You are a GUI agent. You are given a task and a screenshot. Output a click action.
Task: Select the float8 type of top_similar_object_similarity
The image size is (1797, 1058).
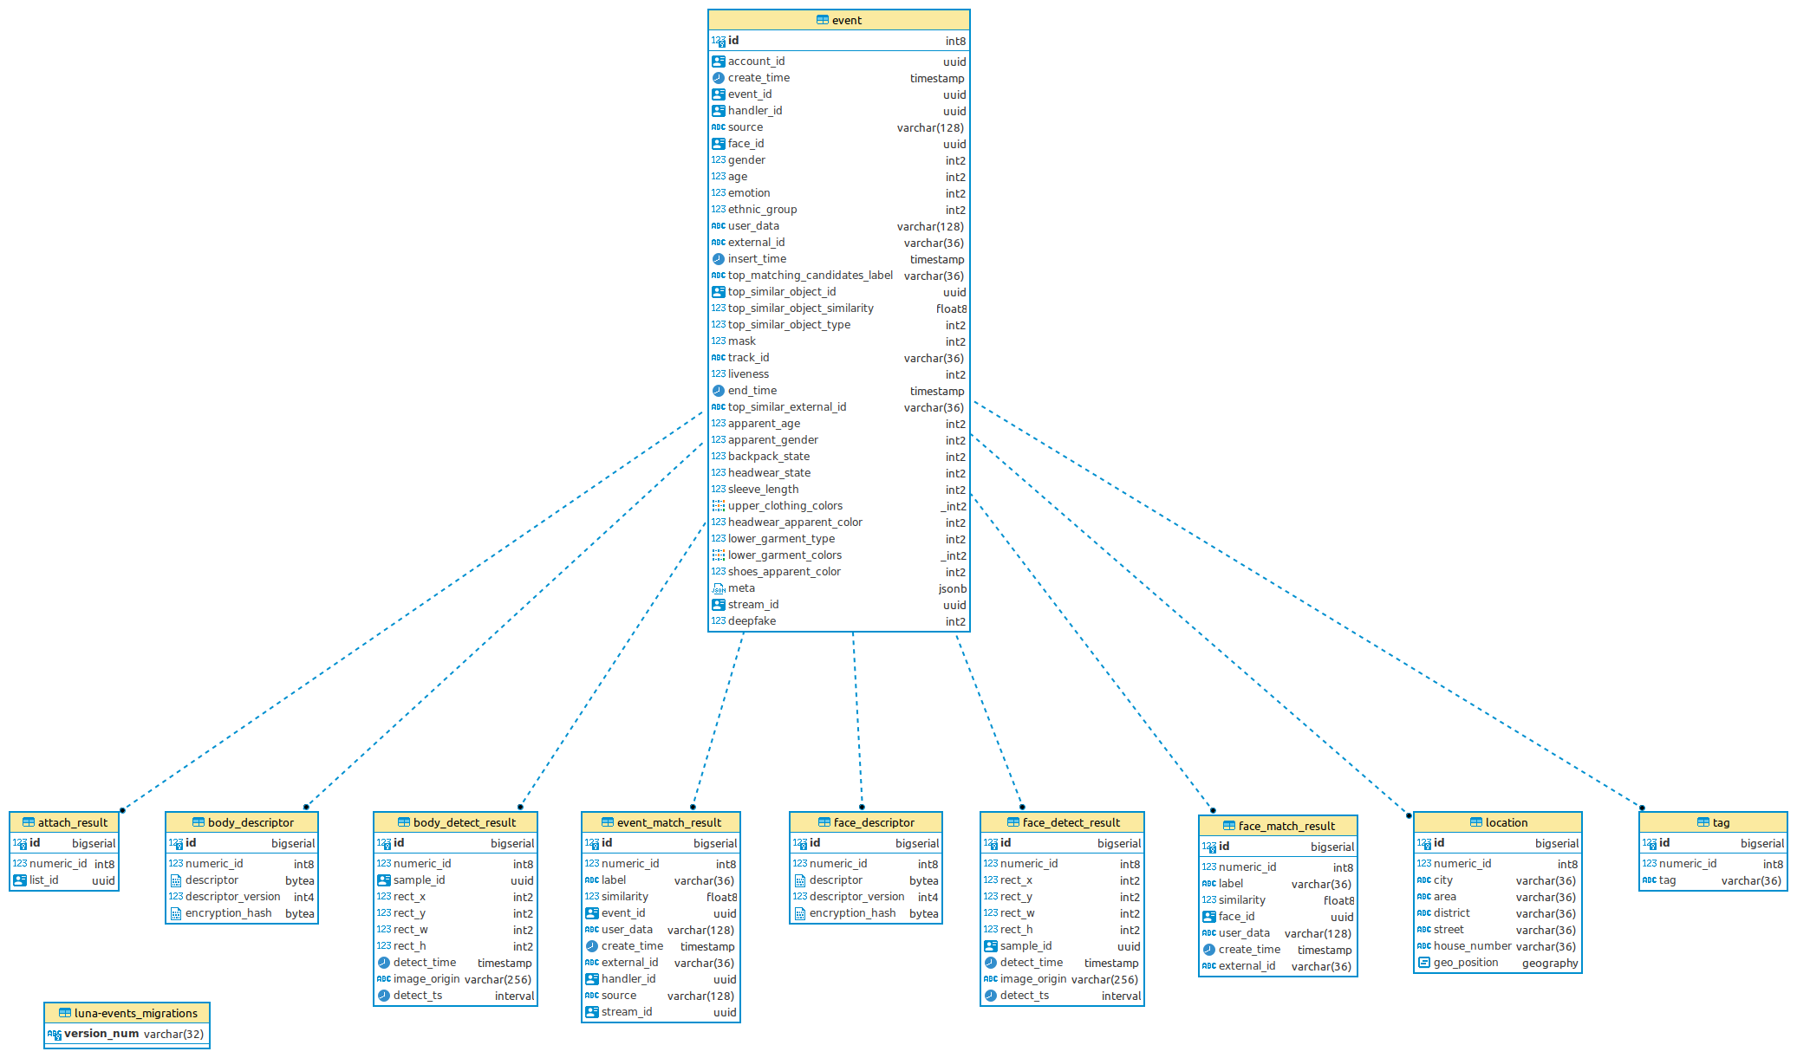click(x=951, y=309)
